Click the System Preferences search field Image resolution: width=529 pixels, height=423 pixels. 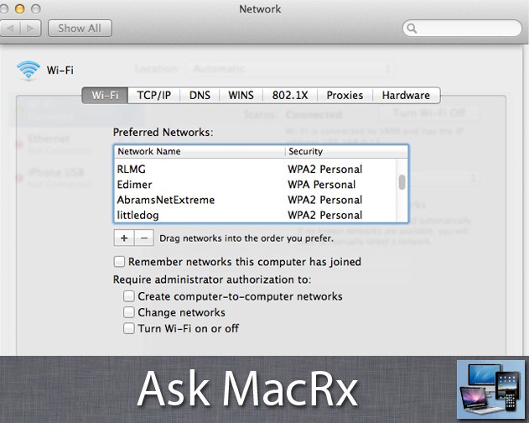click(462, 29)
